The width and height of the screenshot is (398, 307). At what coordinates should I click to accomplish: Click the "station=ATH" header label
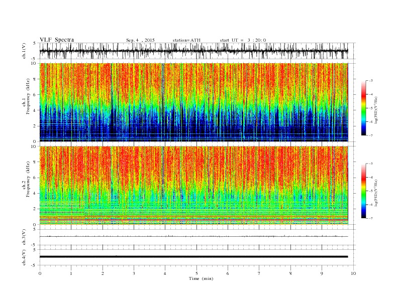tap(186, 40)
